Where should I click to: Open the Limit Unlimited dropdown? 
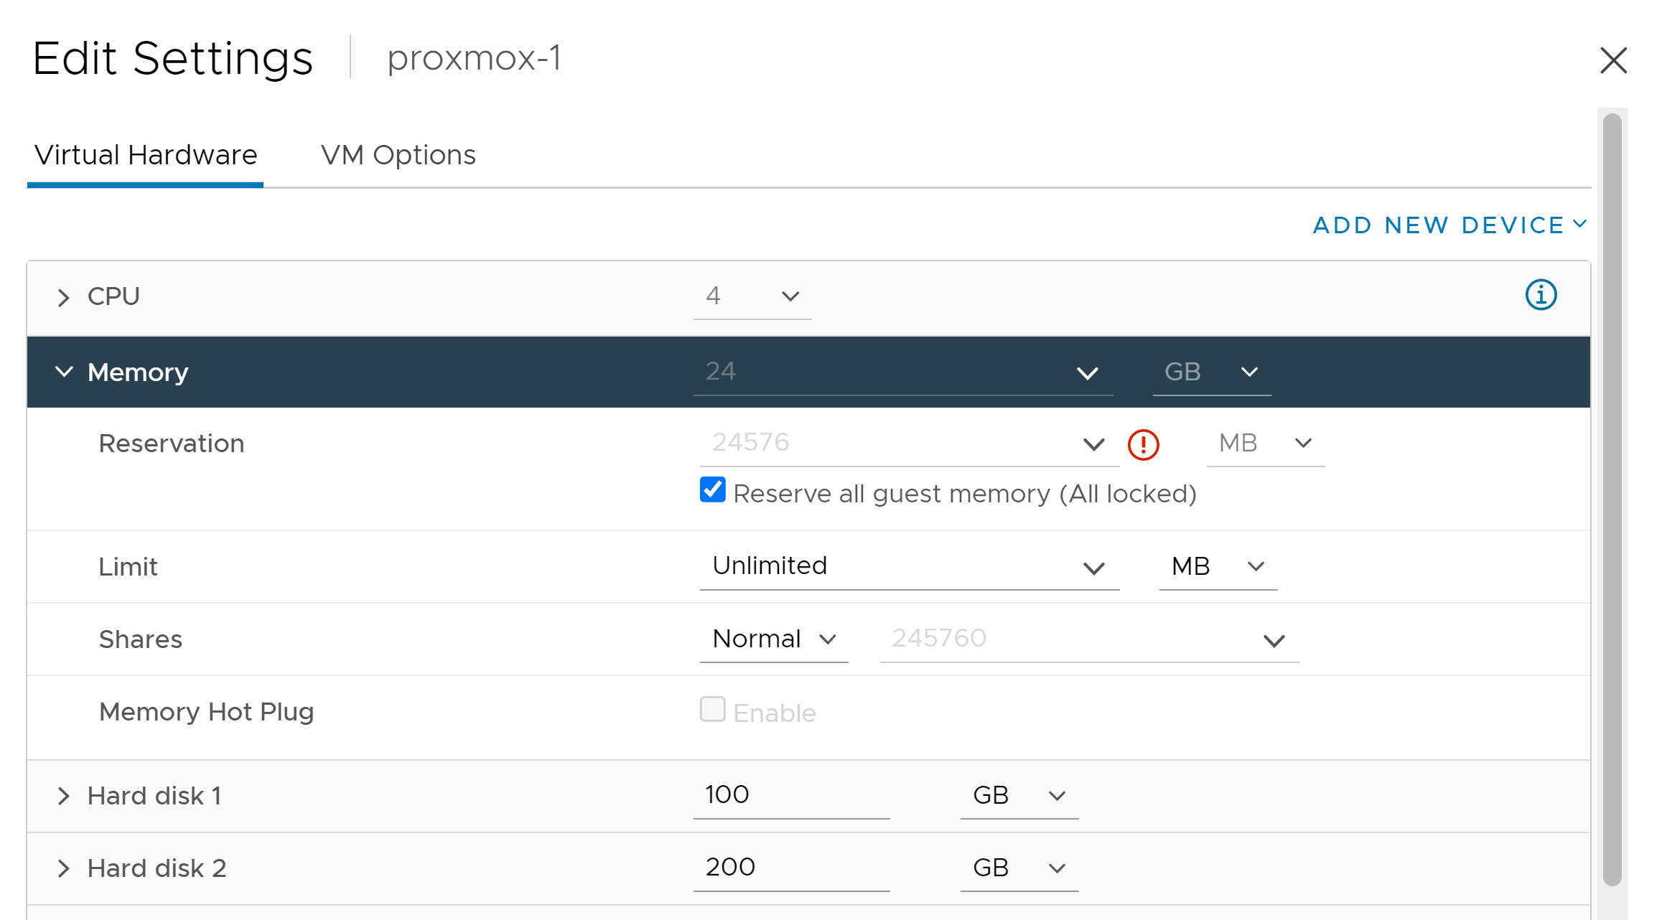(910, 567)
